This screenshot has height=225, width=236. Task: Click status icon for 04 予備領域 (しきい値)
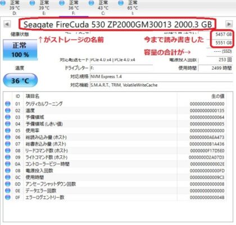(x=8, y=124)
